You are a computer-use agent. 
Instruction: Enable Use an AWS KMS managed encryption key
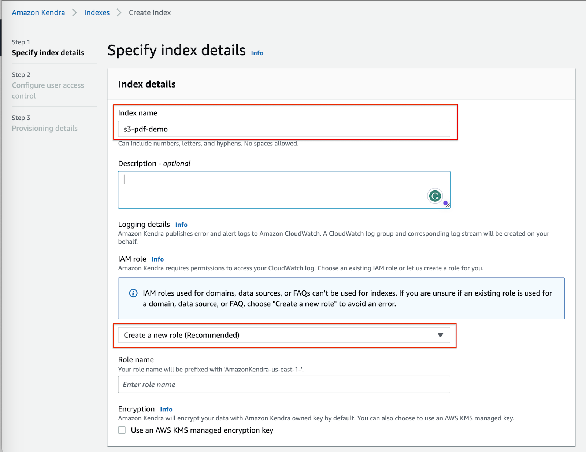click(122, 430)
